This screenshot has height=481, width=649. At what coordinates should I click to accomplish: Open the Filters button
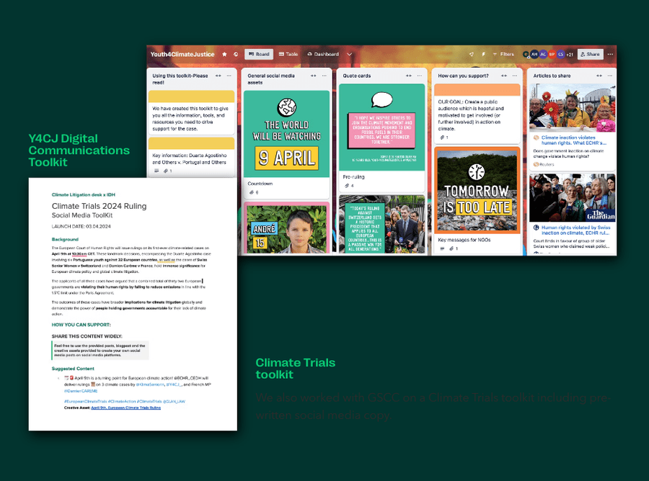click(x=503, y=54)
